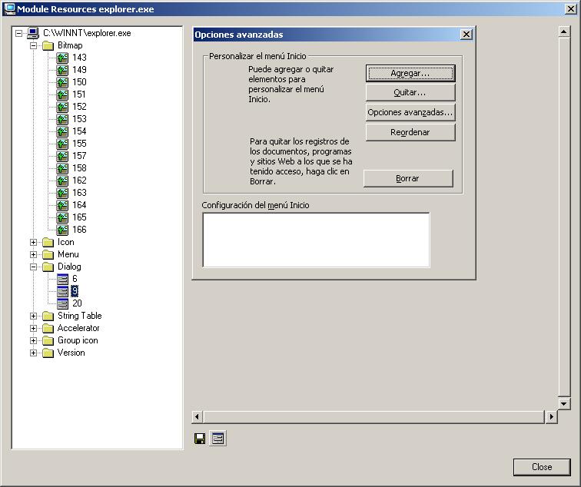Expand the Icon folder
581x487 pixels.
point(33,242)
